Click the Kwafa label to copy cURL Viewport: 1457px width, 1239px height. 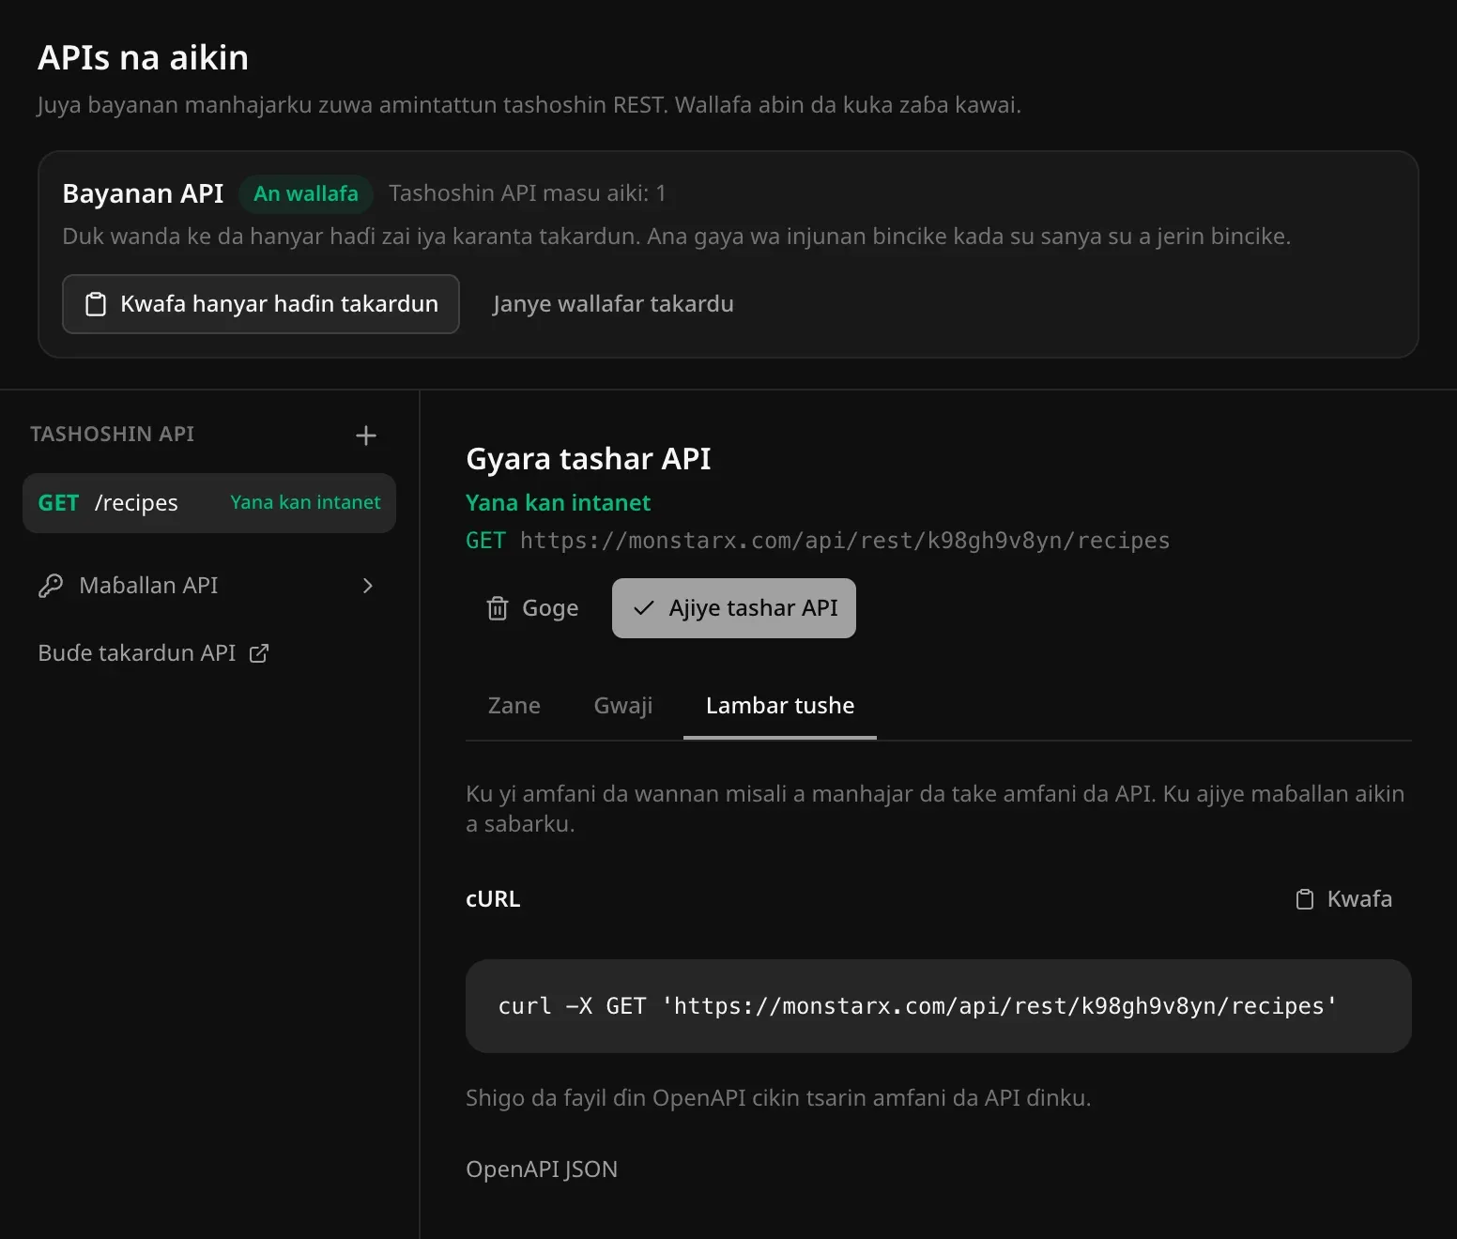point(1359,899)
